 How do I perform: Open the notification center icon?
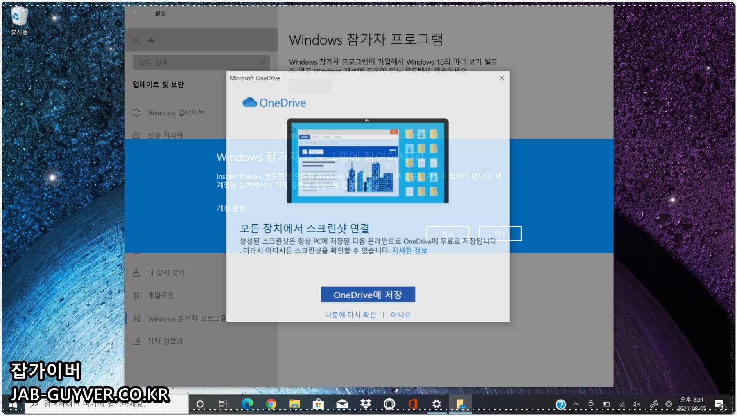pos(719,404)
